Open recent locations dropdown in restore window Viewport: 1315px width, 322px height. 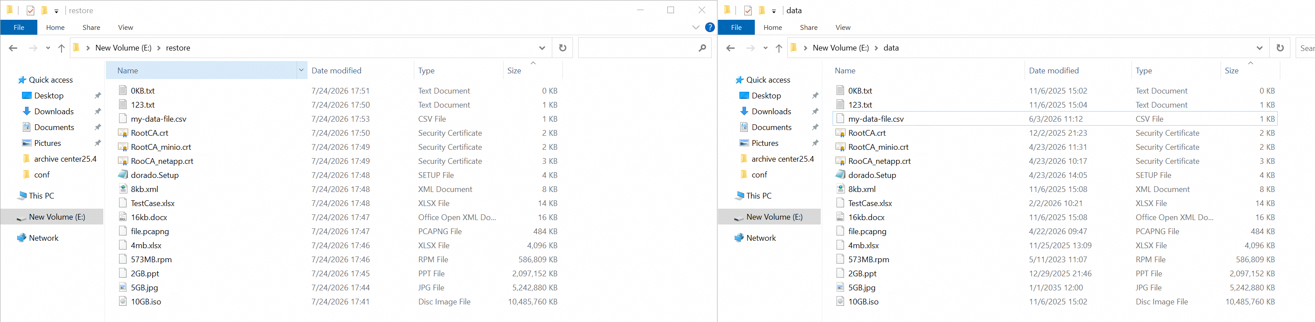(x=48, y=48)
